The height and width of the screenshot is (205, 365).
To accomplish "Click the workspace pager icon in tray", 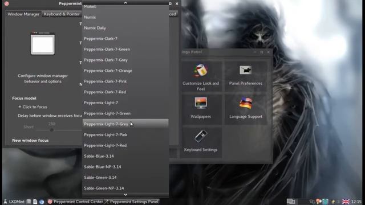I will tap(291, 201).
